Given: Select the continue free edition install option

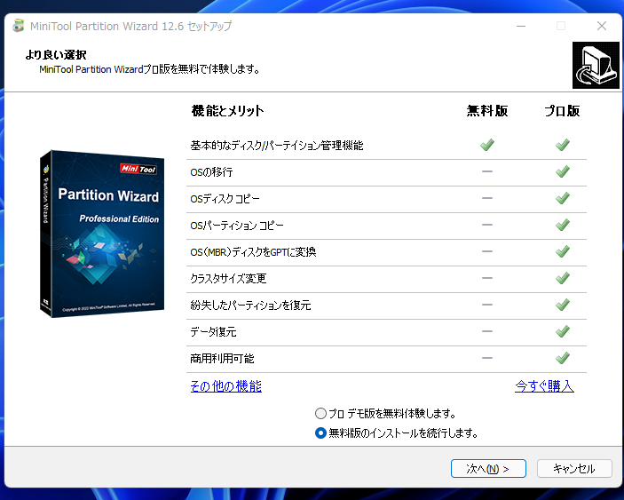Looking at the screenshot, I should (320, 433).
